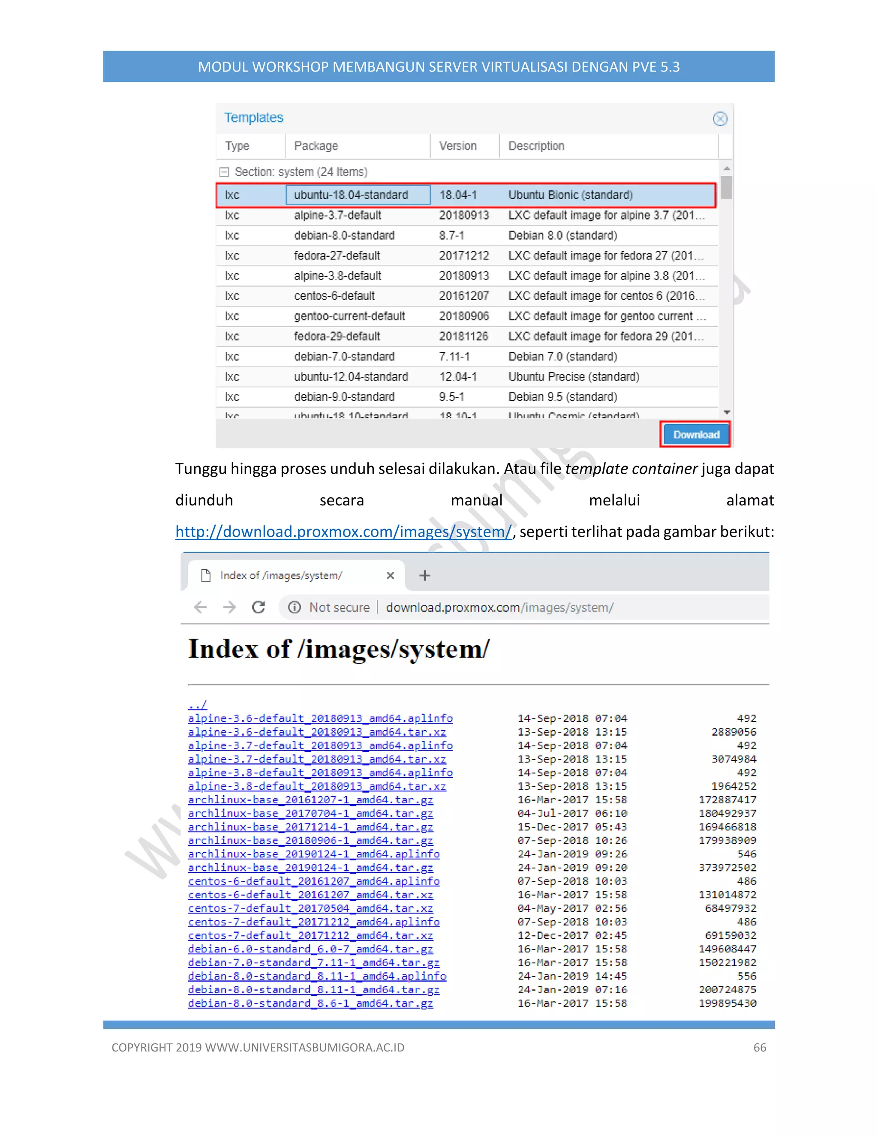Close the Templates dialog with the X icon
Screen dimensions: 878x1136
coord(719,119)
